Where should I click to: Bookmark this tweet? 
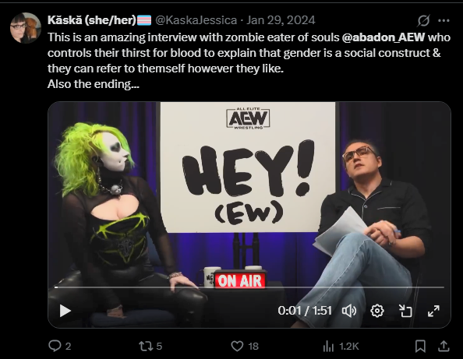[420, 346]
